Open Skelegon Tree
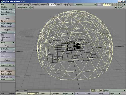Screen dimensions: 126x95 (8, 77)
